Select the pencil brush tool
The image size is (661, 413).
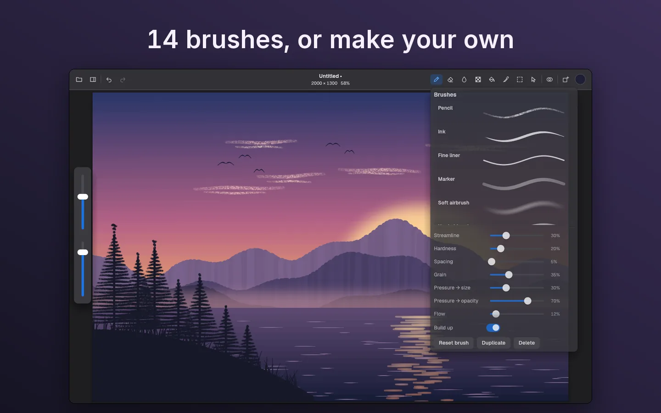tap(437, 79)
